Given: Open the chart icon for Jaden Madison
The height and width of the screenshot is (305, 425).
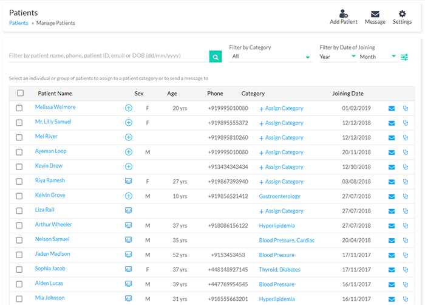Looking at the screenshot, I should (x=129, y=254).
